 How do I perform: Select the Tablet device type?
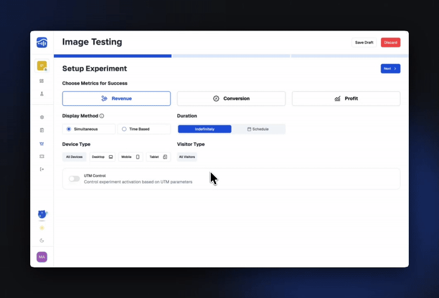pyautogui.click(x=158, y=157)
